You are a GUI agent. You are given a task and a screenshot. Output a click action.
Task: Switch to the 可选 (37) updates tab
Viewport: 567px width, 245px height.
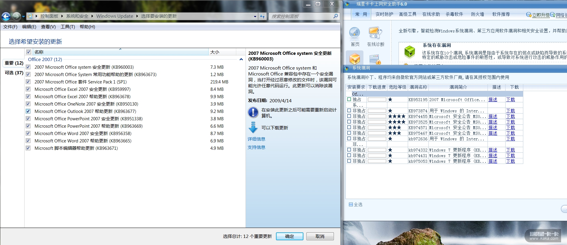[14, 73]
